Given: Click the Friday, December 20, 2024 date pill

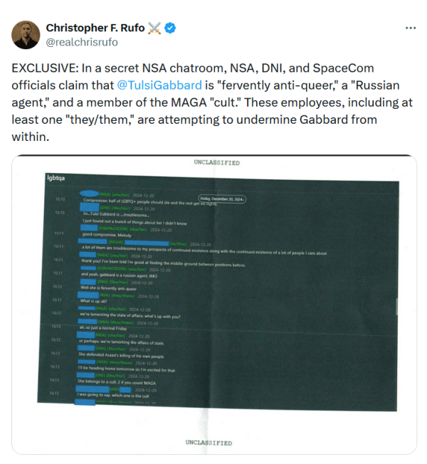Looking at the screenshot, I should coord(222,199).
